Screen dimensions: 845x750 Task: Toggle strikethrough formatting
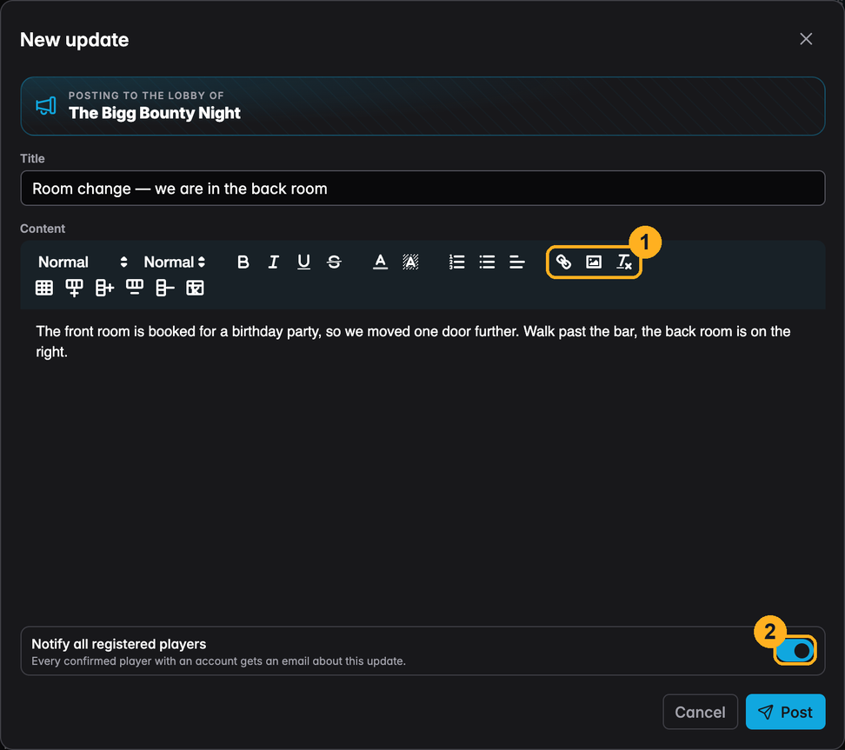tap(334, 262)
